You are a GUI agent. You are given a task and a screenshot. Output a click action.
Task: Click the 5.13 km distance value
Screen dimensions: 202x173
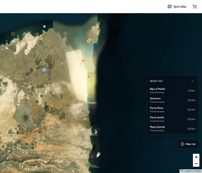pyautogui.click(x=191, y=91)
